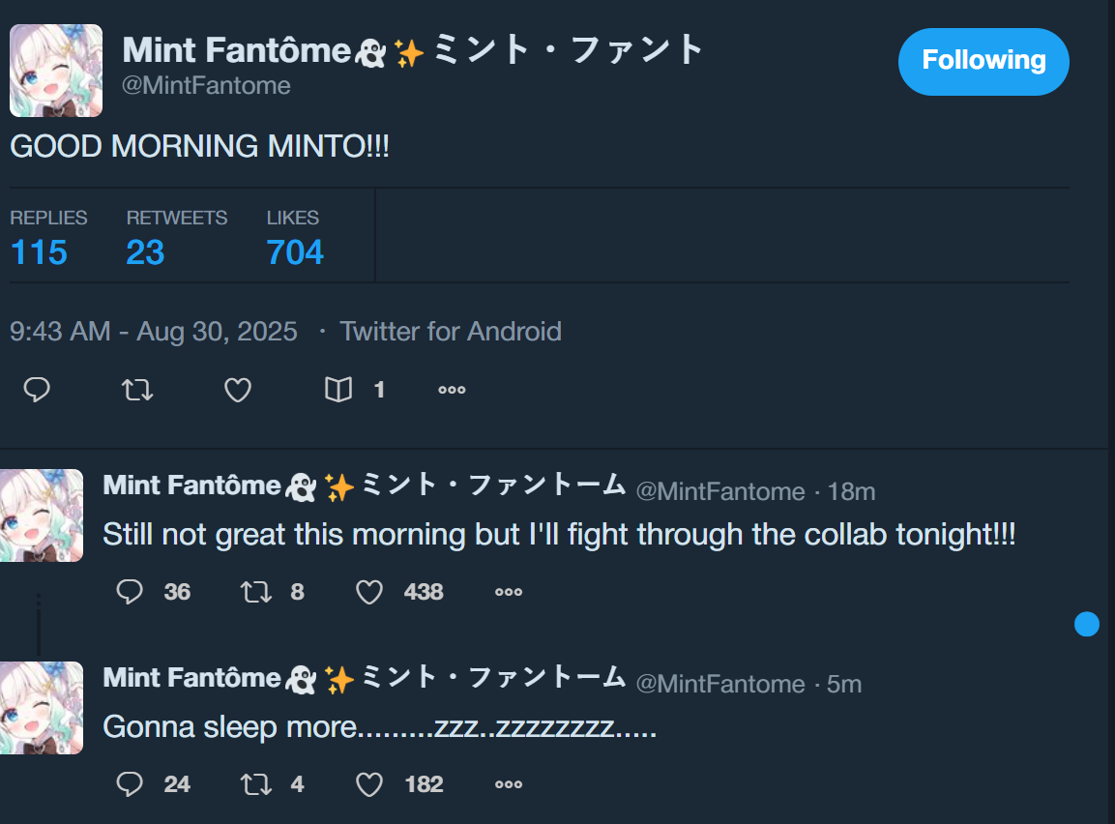Reply to the GOOD MORNING MINTO tweet

point(37,390)
